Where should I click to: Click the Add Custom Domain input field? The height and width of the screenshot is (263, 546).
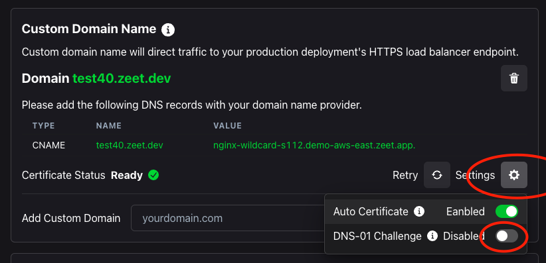pos(228,218)
